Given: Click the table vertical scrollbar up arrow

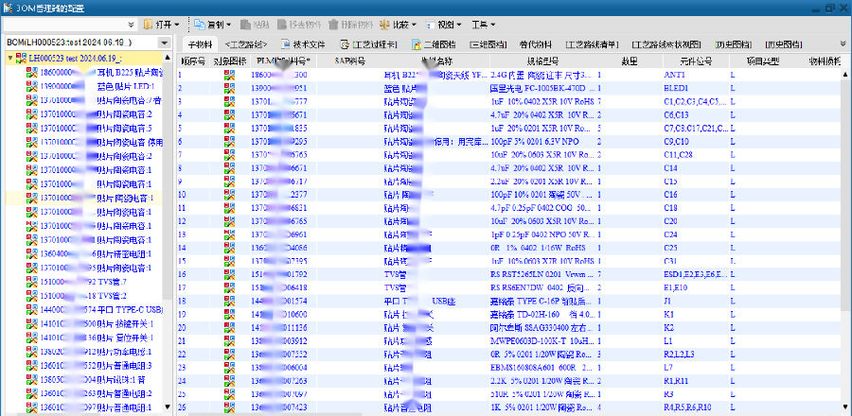Looking at the screenshot, I should click(846, 74).
